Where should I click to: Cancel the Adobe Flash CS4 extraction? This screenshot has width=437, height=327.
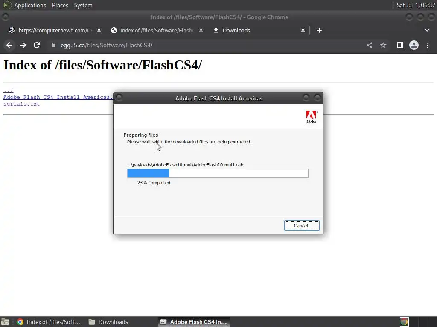(302, 226)
